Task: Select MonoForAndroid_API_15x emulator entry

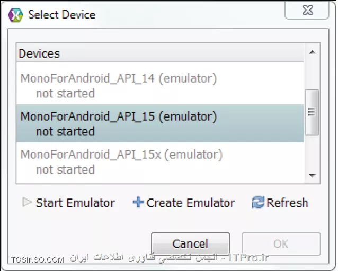Action: coord(160,161)
